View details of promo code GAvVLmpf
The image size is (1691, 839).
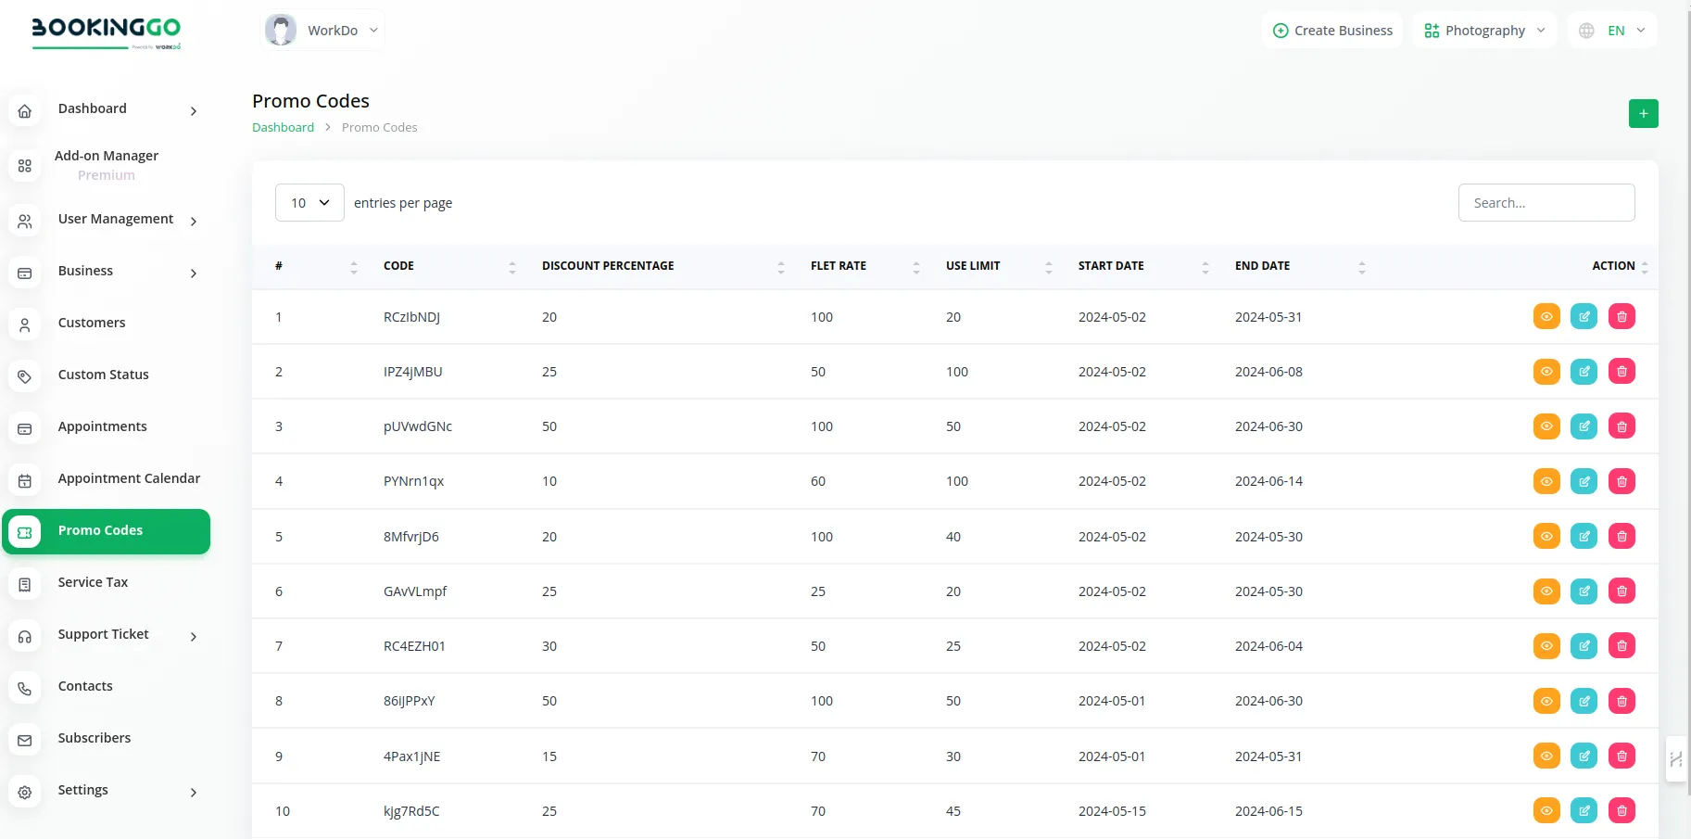click(x=1546, y=591)
